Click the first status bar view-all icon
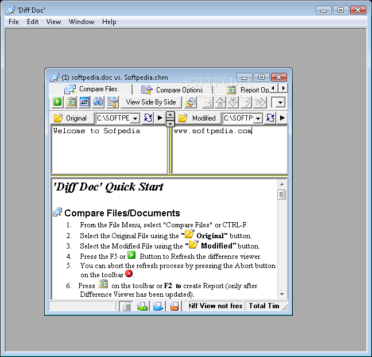This screenshot has width=372, height=357. [126, 306]
